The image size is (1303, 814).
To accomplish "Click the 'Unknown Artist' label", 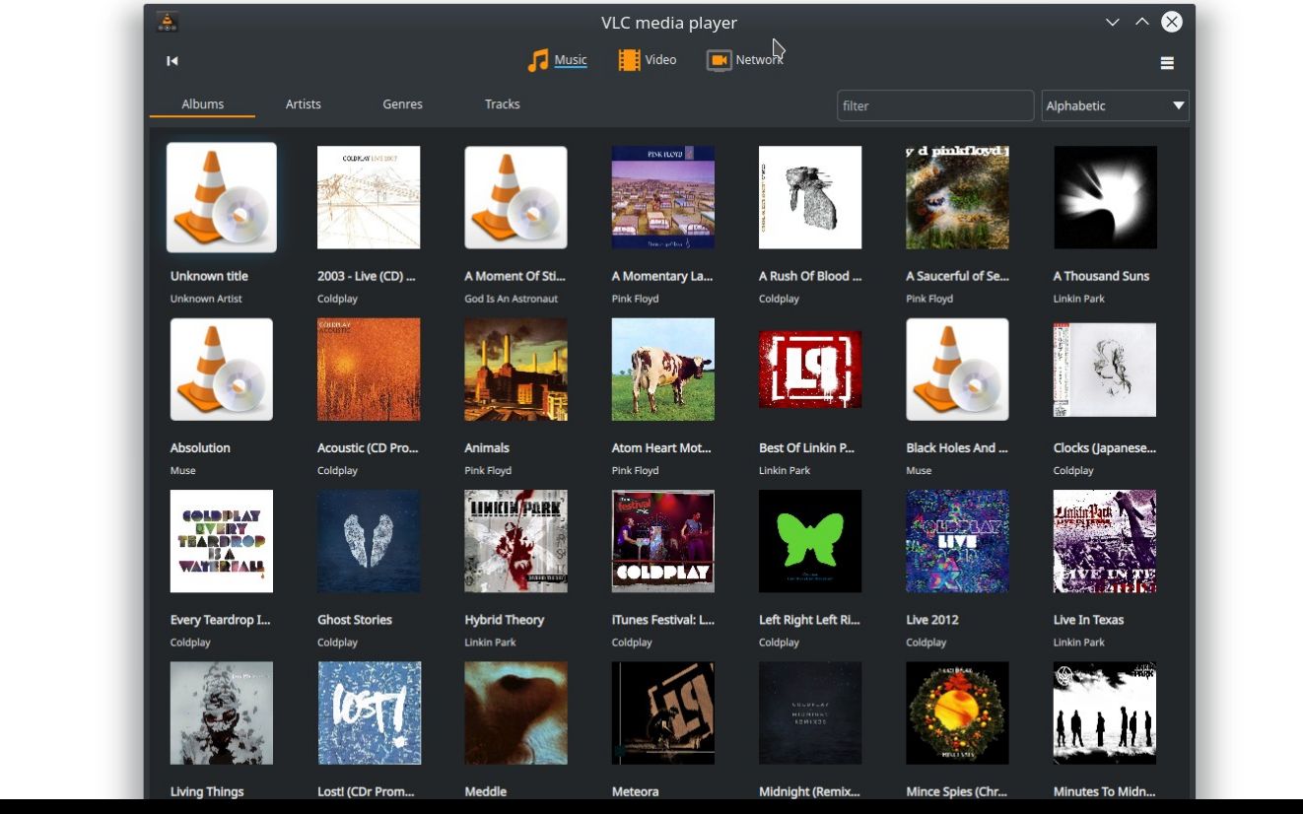I will 206,299.
